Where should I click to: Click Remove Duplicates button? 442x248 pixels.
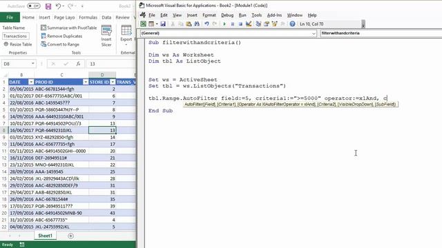point(61,36)
